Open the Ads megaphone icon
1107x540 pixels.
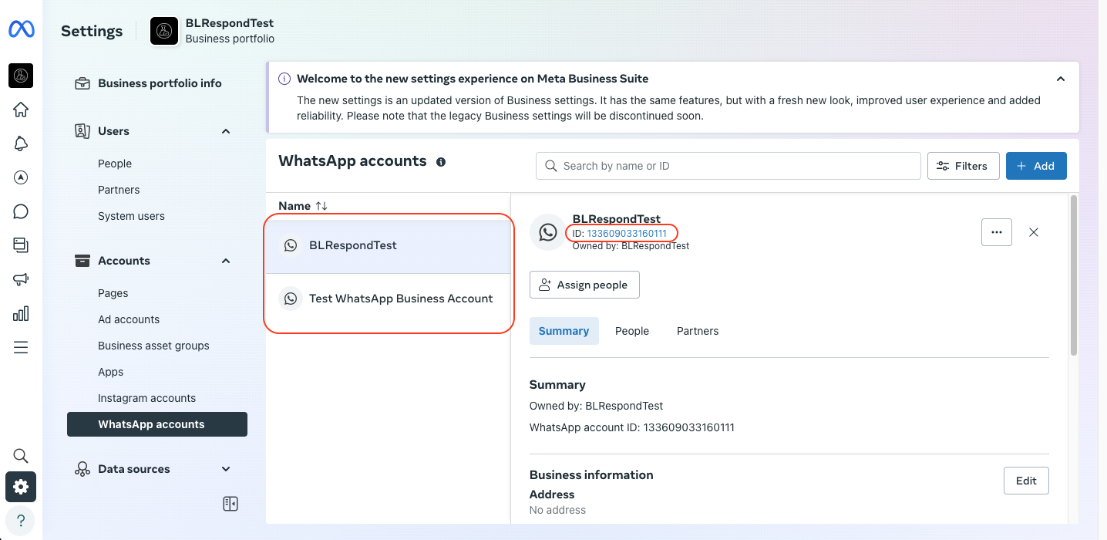click(x=21, y=279)
